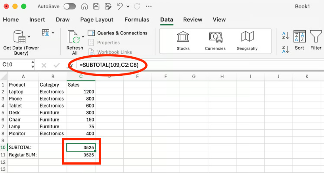324x173 pixels.
Task: Toggle the AutoSave switch
Action: [70, 7]
